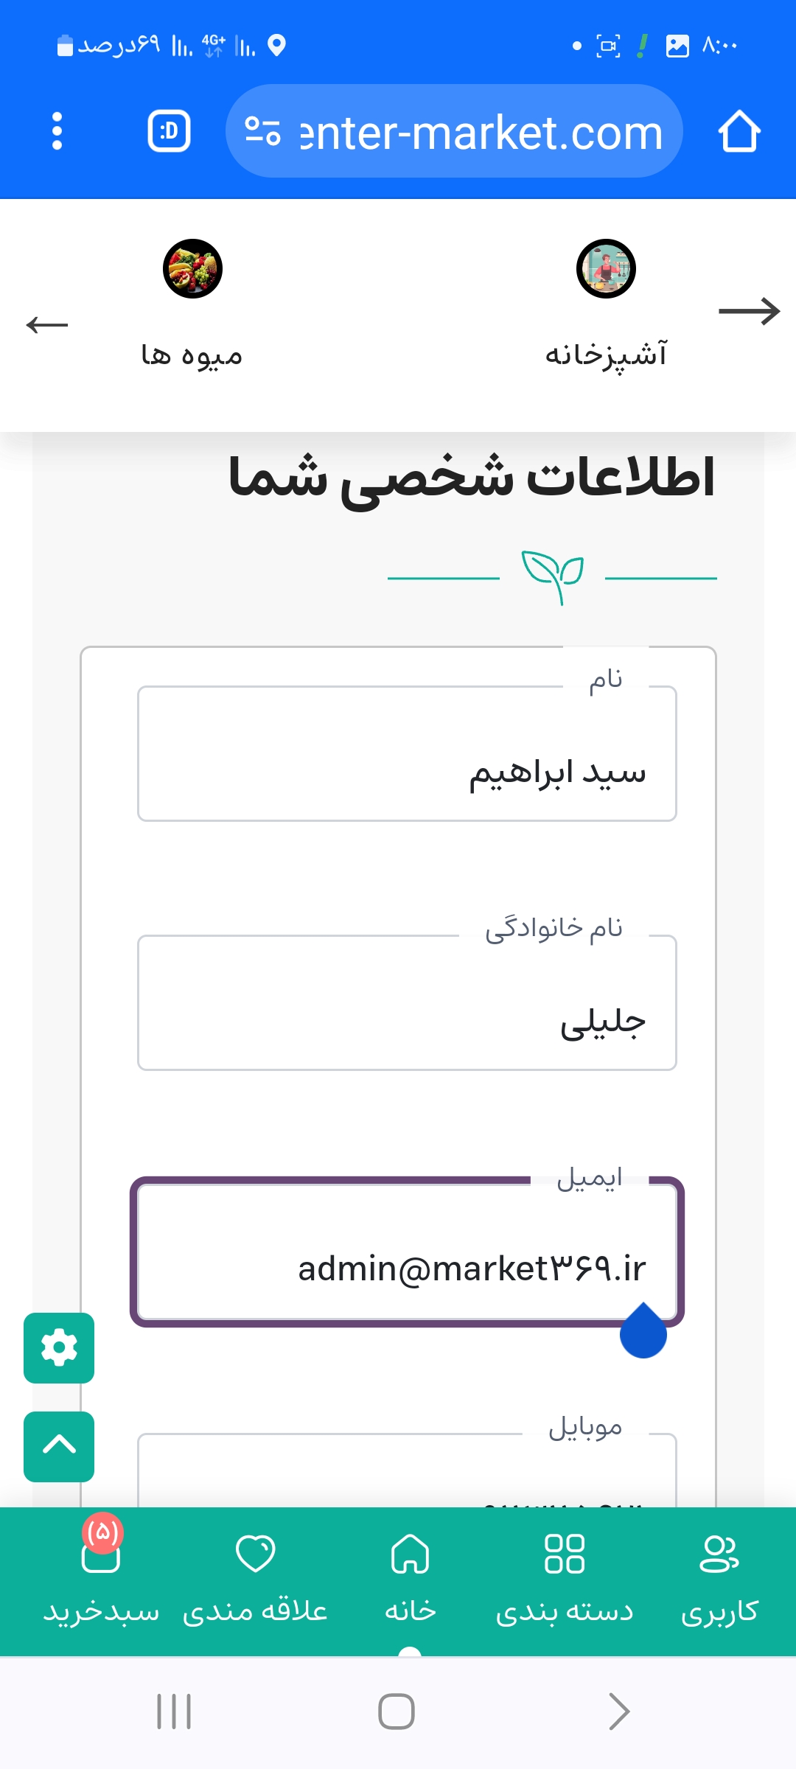Open the shopping cart (سبدخرید)
This screenshot has height=1769, width=796.
coord(101,1577)
